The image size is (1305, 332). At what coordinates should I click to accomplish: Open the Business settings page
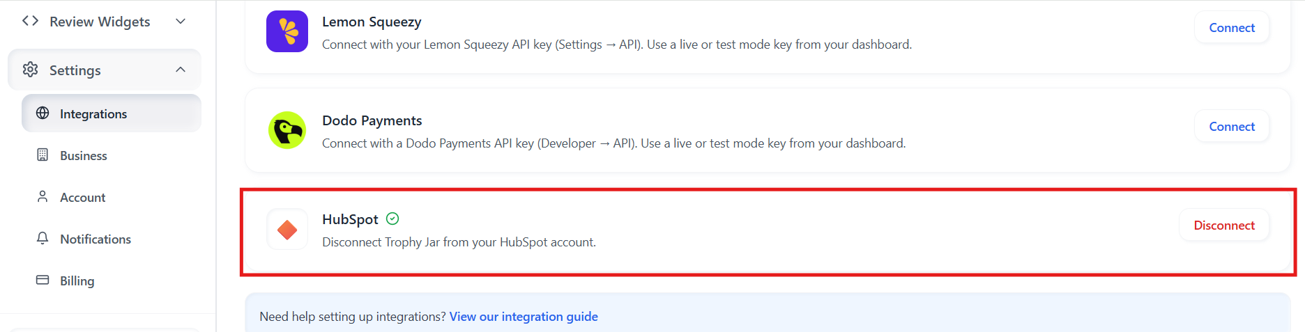112,155
